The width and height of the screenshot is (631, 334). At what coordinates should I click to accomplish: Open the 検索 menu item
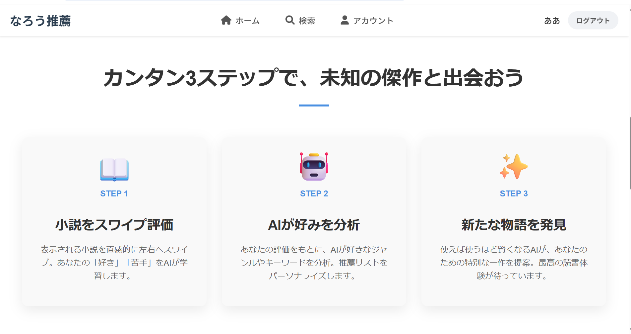coord(307,21)
